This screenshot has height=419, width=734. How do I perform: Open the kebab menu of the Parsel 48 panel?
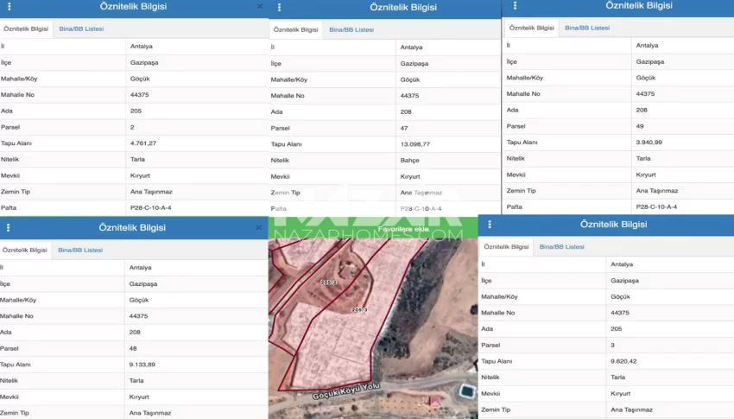pos(9,228)
